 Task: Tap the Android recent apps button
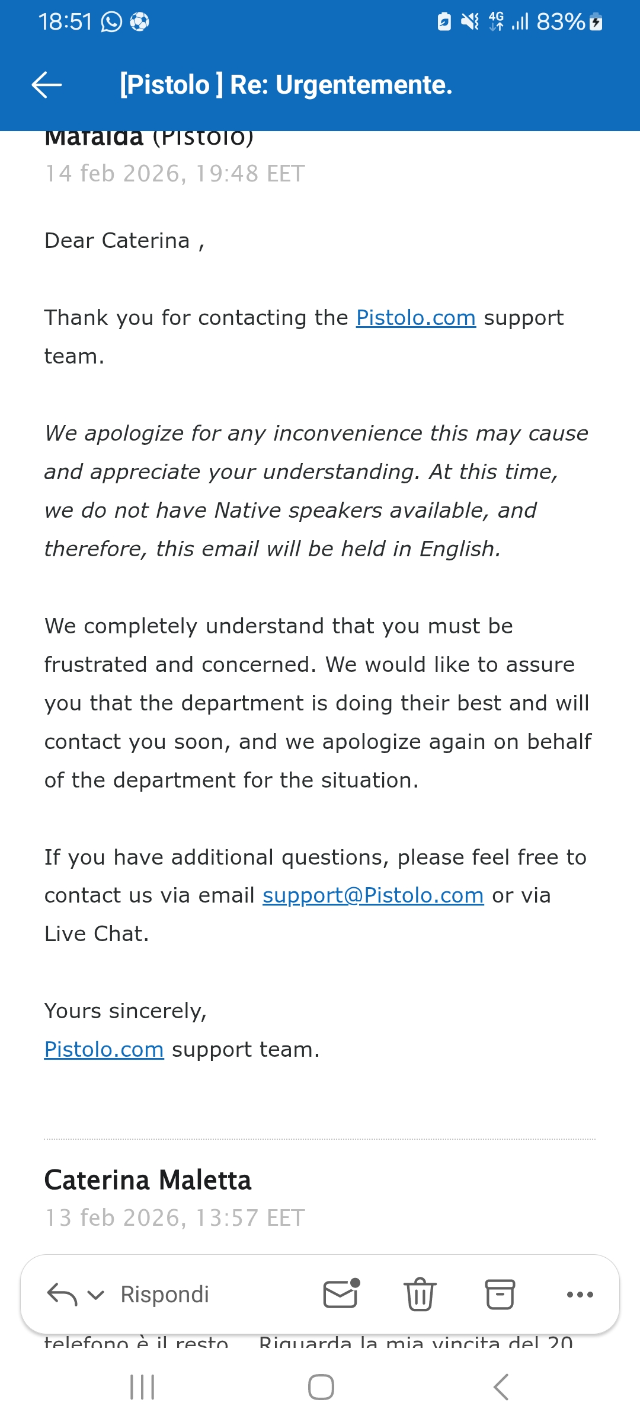(142, 1387)
